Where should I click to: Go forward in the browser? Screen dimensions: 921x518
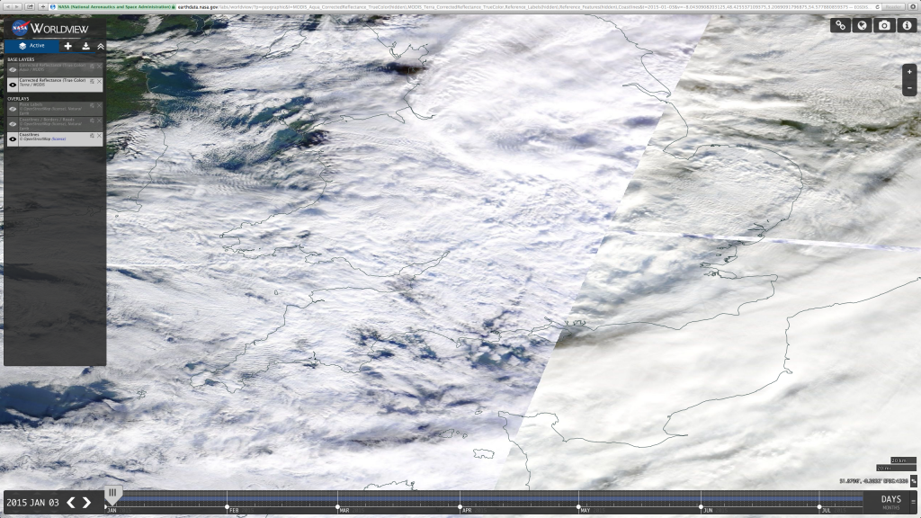click(x=16, y=7)
